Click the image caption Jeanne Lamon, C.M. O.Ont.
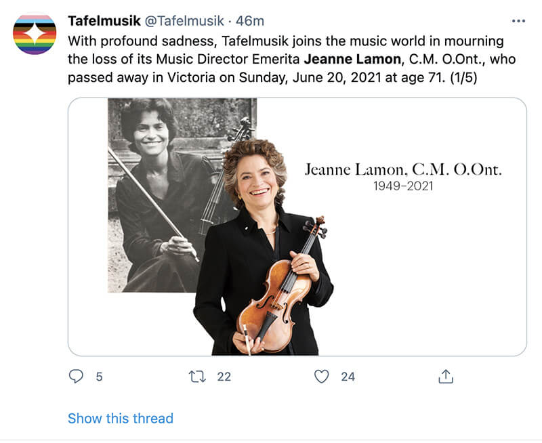Screen dimensions: 542x443 [x=403, y=169]
